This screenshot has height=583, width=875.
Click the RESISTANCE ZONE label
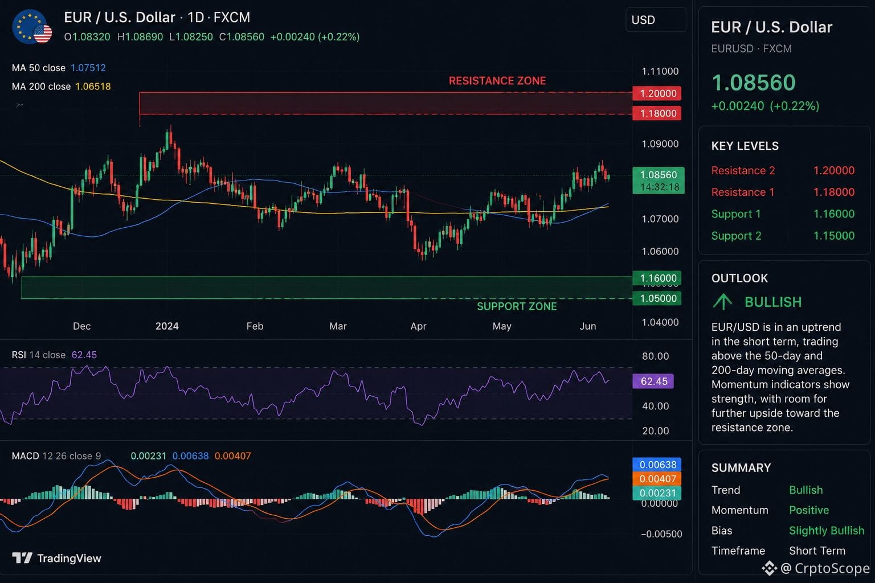click(497, 81)
